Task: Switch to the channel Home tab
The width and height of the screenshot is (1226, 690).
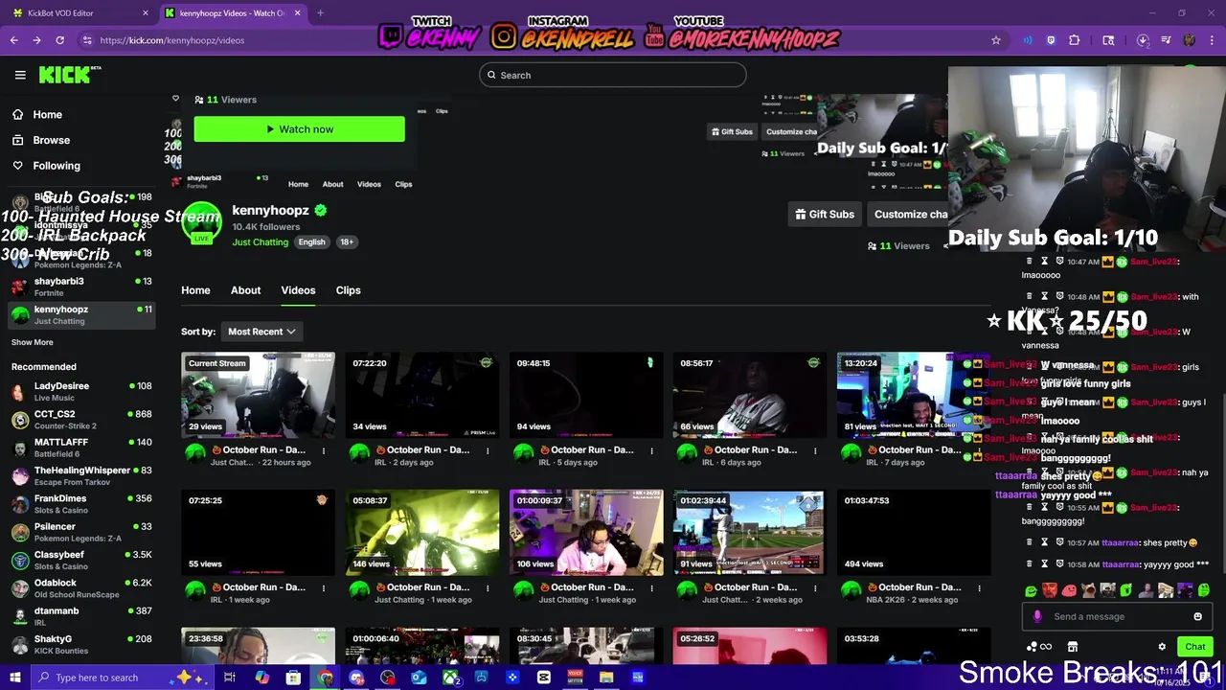Action: 195,290
